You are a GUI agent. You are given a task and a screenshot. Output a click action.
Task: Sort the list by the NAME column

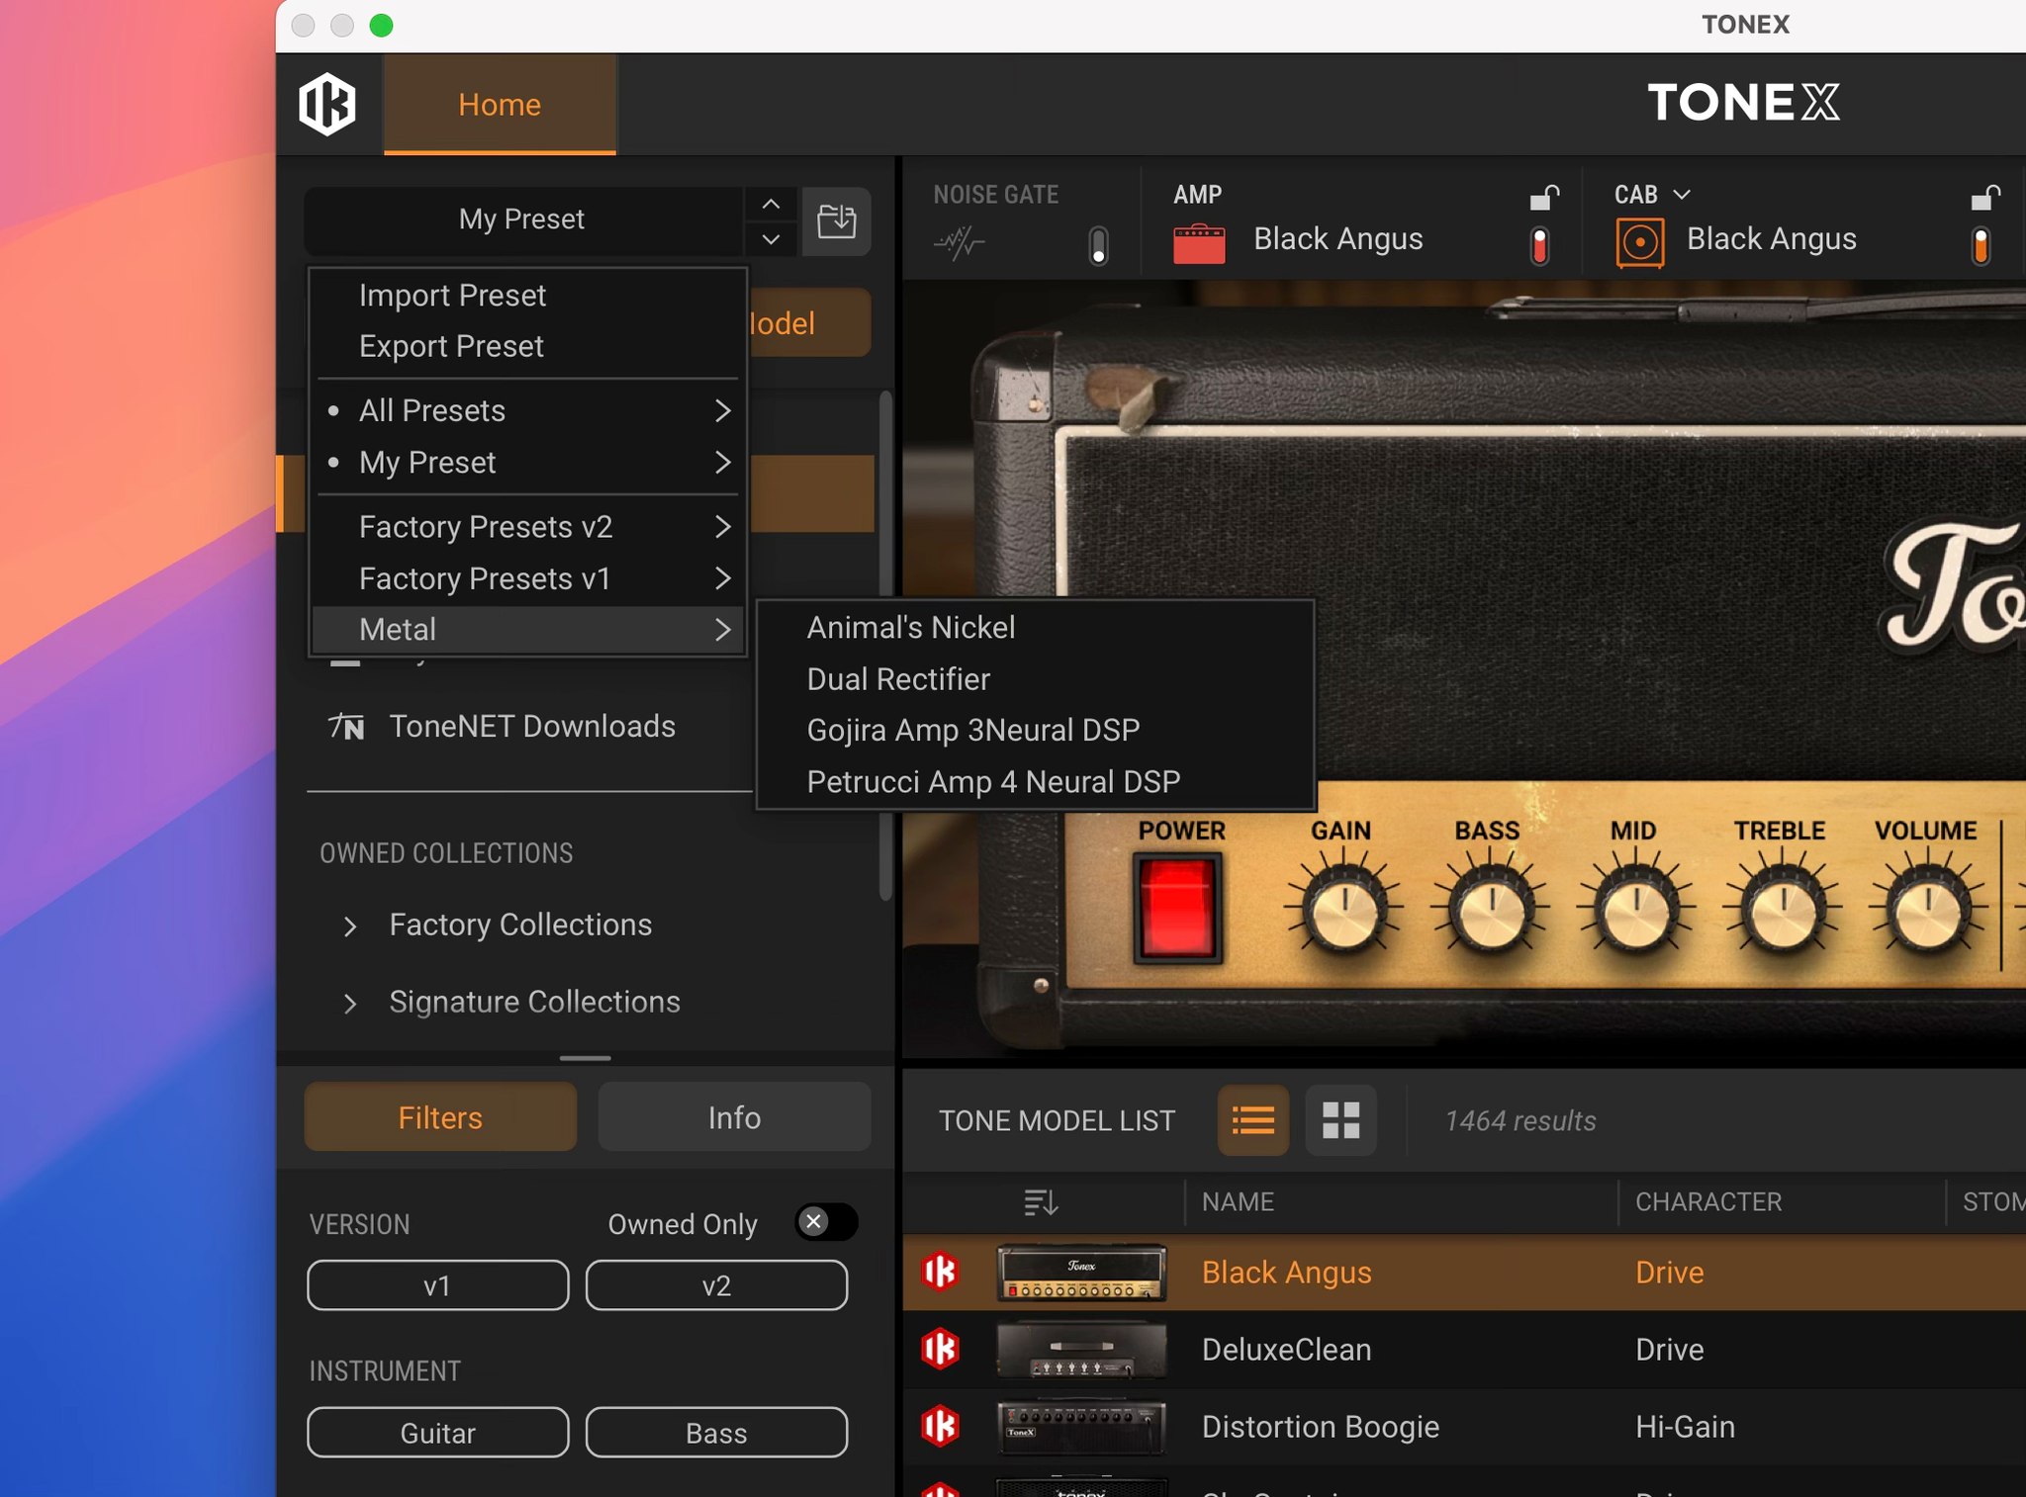click(1238, 1201)
